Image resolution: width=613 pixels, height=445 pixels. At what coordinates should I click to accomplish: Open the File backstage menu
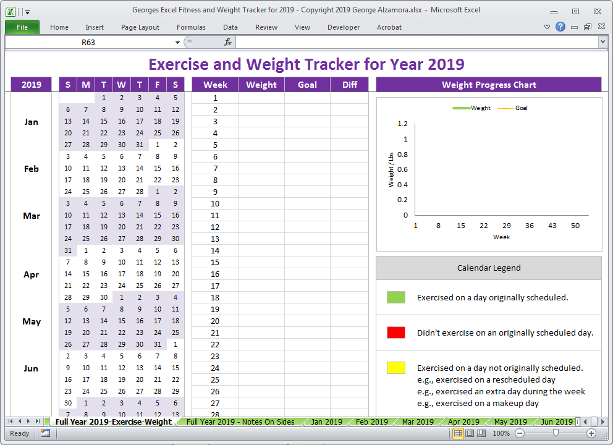22,27
